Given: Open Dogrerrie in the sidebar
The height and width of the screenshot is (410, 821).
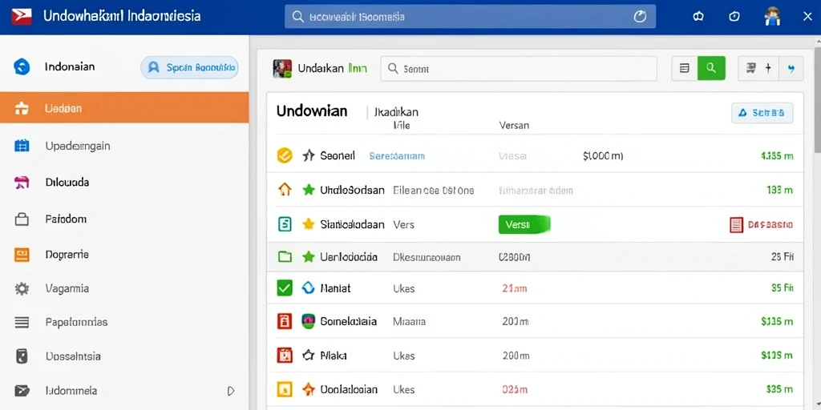Looking at the screenshot, I should [67, 255].
